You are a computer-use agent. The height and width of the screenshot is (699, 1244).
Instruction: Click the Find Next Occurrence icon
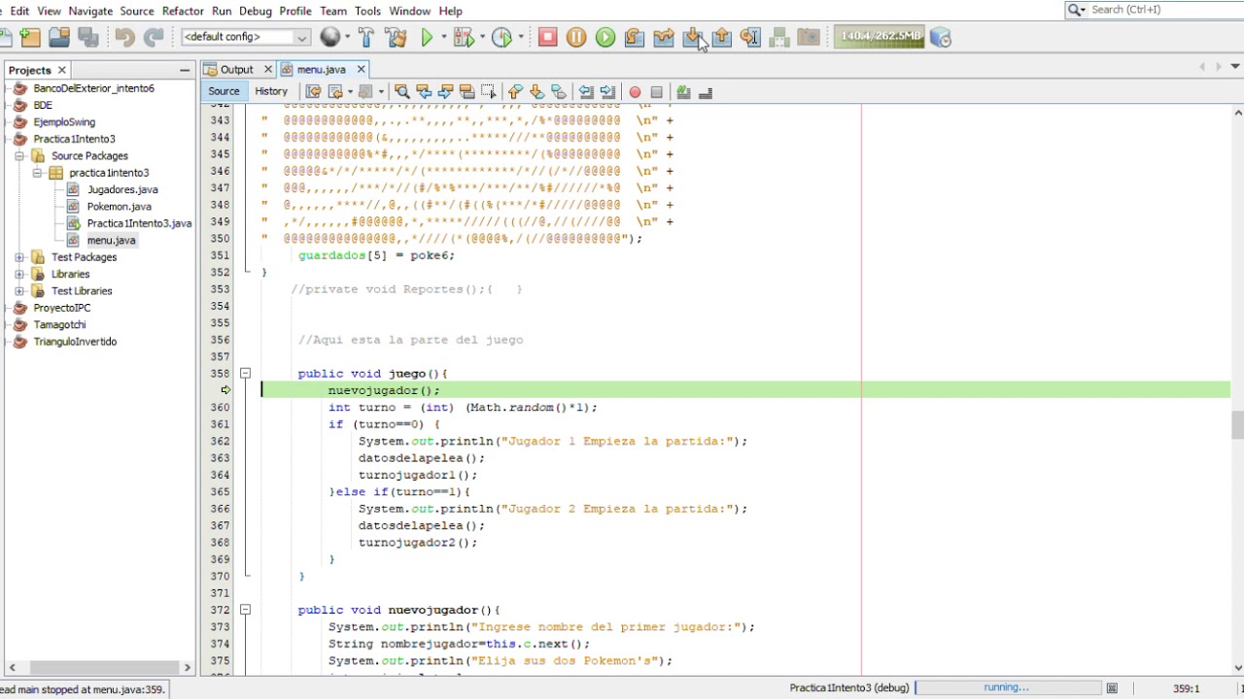point(445,92)
